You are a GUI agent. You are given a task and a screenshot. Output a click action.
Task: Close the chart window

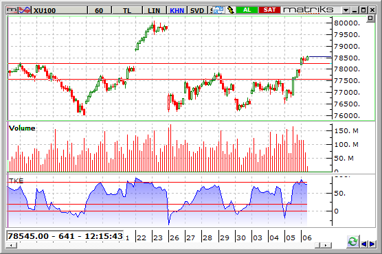[x=372, y=10]
